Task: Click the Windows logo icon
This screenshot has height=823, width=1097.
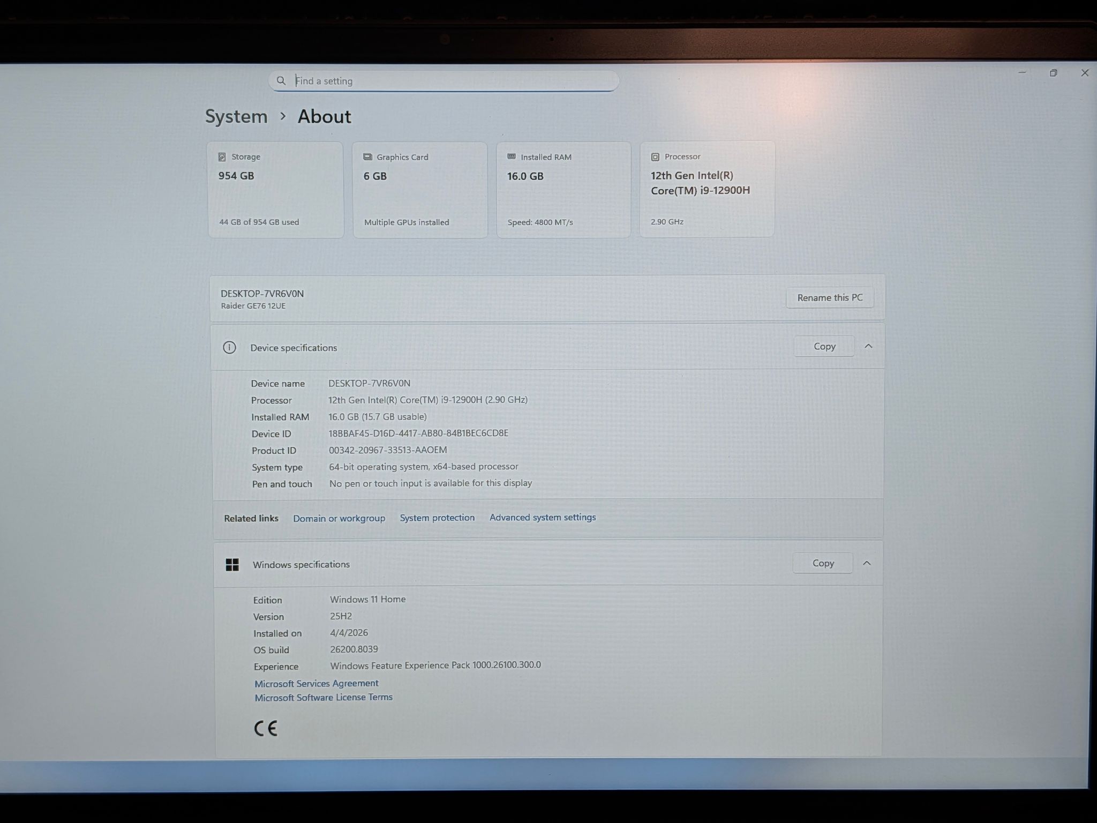Action: (x=232, y=564)
